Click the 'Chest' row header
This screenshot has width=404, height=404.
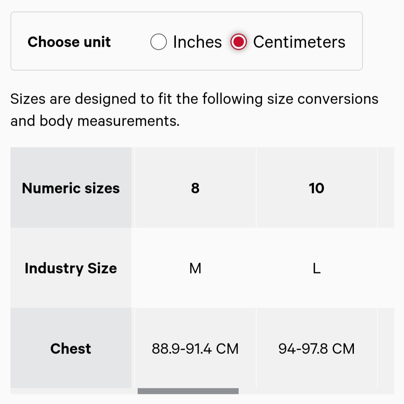pyautogui.click(x=71, y=348)
